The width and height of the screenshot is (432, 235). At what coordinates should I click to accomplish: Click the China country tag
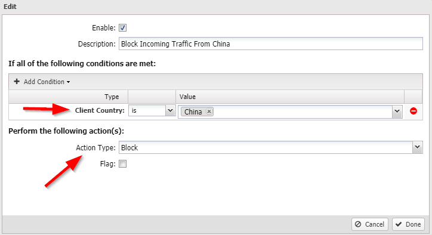pyautogui.click(x=193, y=112)
